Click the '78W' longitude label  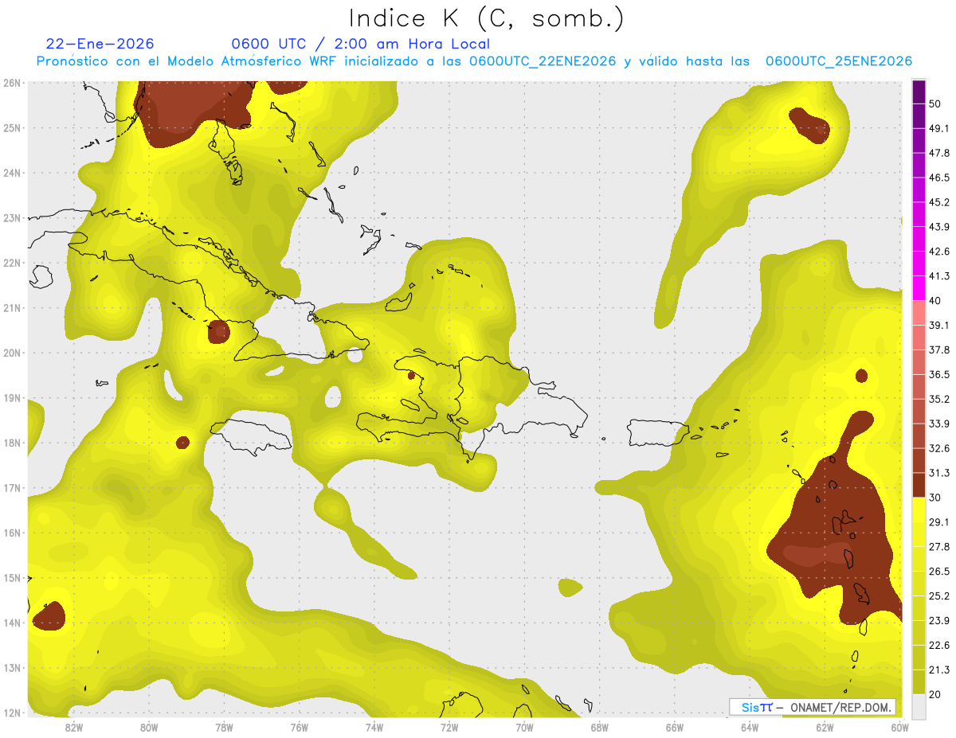(x=224, y=727)
